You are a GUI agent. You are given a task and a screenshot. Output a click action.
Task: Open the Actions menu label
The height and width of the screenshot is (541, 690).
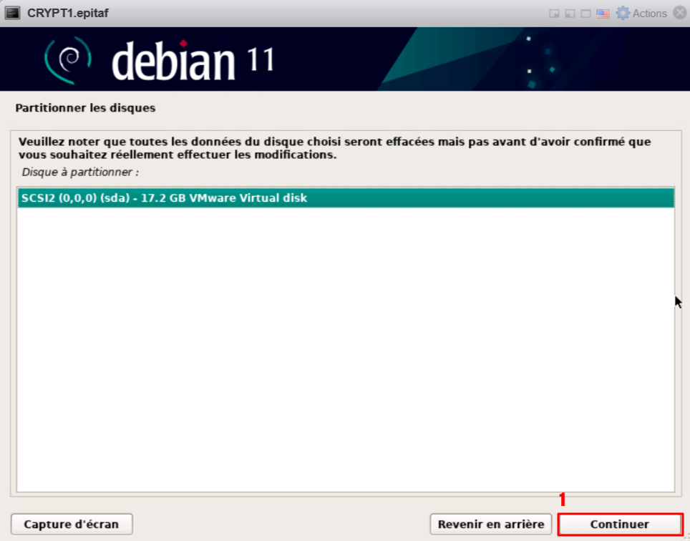(x=649, y=14)
